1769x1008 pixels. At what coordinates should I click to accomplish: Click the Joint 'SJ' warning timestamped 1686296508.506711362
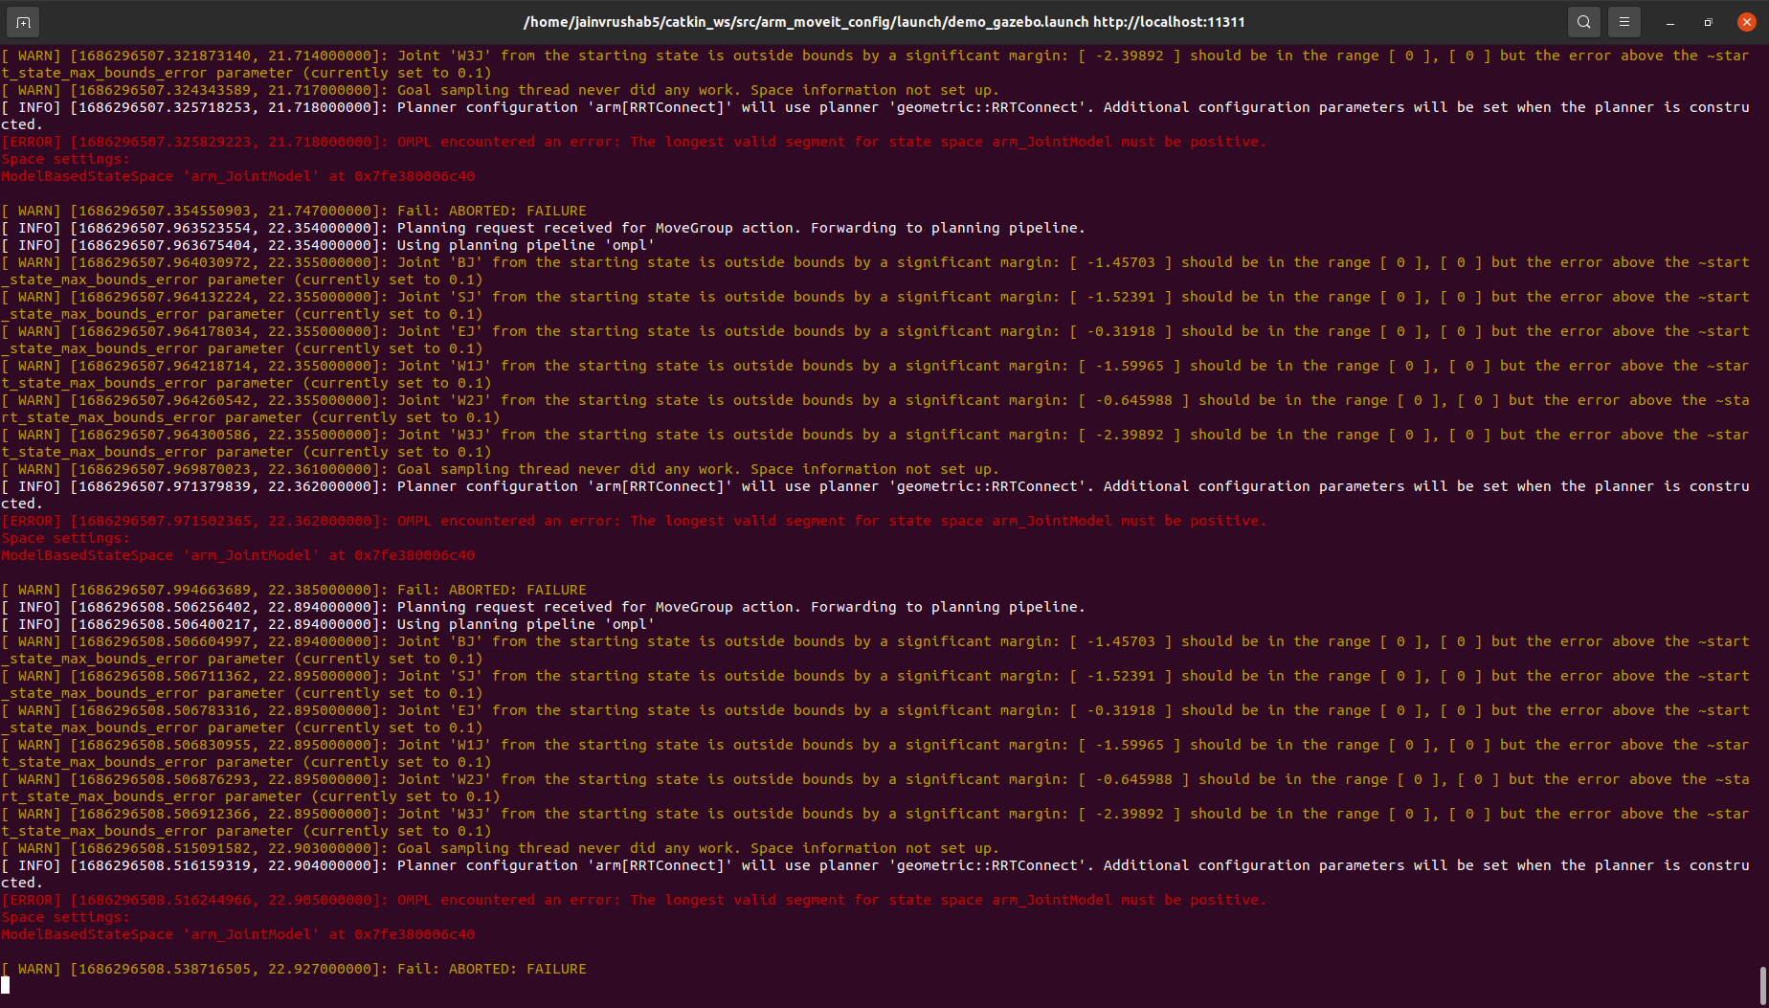875,684
